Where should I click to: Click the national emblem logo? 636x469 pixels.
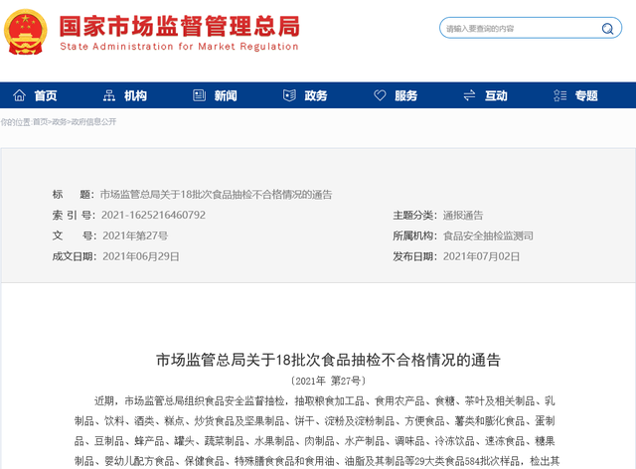tap(26, 32)
